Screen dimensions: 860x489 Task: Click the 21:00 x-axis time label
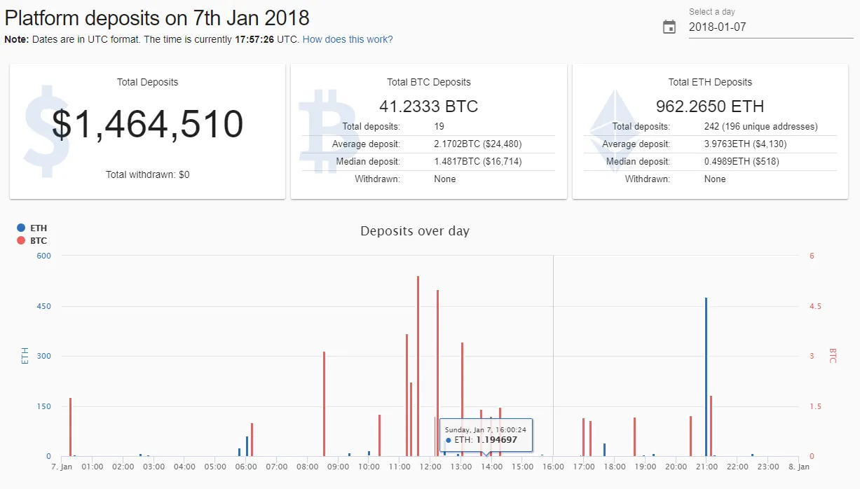(x=707, y=467)
